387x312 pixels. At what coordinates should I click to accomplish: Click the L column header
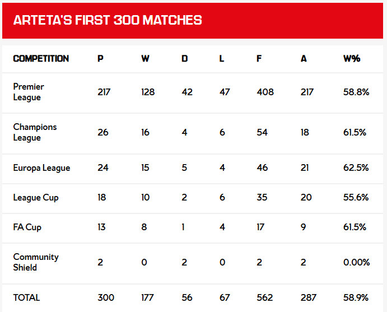(222, 58)
